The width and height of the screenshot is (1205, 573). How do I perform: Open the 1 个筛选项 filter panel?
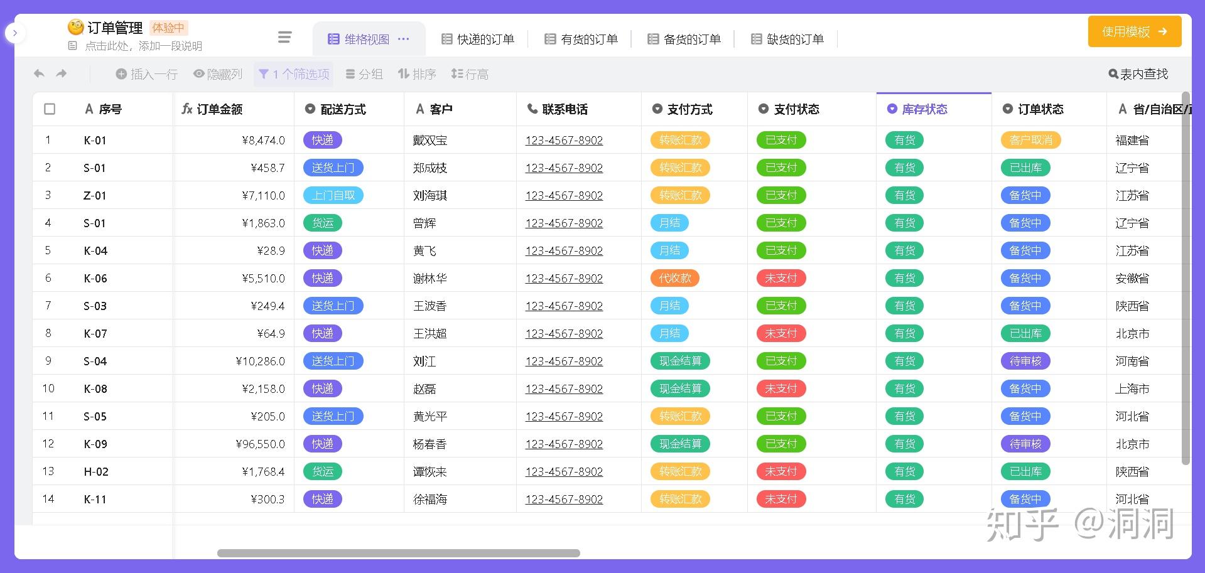coord(294,74)
